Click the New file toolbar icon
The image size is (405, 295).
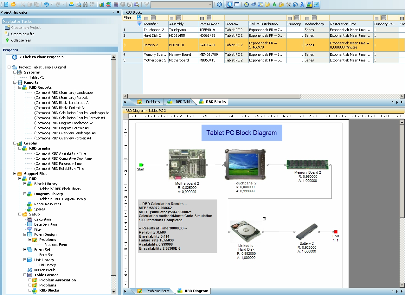pyautogui.click(x=6, y=4)
